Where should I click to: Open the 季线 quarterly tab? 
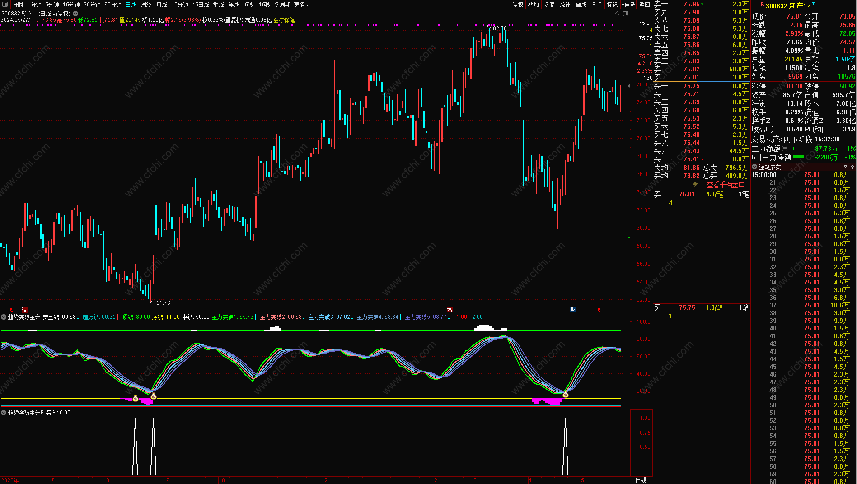(x=219, y=5)
